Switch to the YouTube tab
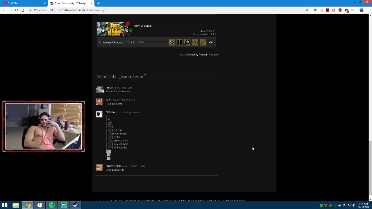372x209 pixels. (x=24, y=3)
